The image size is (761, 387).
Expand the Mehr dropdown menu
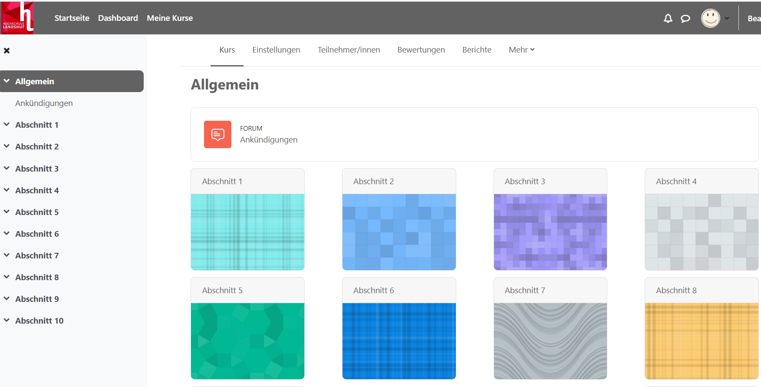tap(521, 50)
